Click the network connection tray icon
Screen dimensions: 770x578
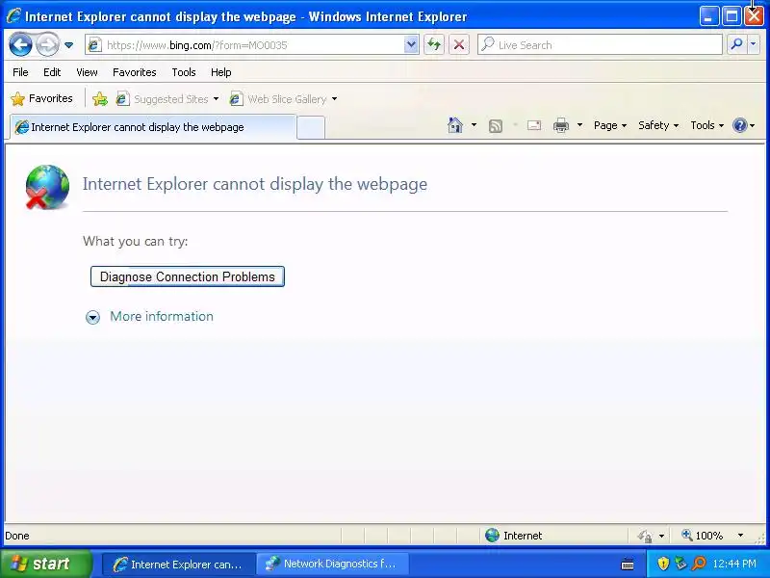click(680, 564)
